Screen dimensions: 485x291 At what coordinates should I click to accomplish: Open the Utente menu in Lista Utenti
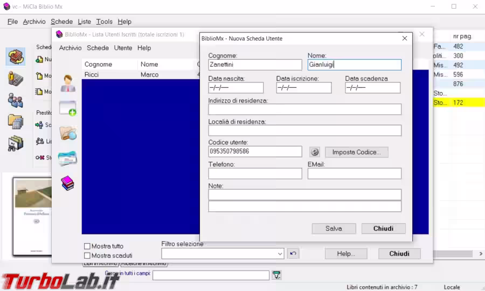123,48
